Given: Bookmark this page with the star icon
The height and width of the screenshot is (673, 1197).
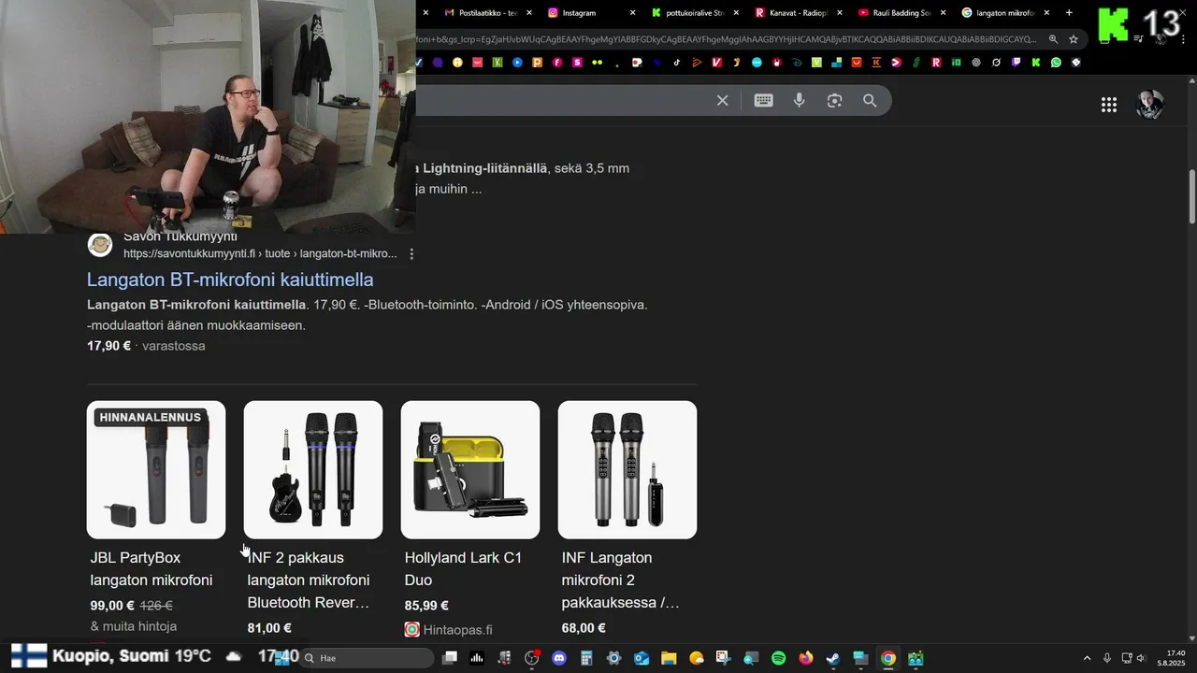Looking at the screenshot, I should tap(1074, 39).
